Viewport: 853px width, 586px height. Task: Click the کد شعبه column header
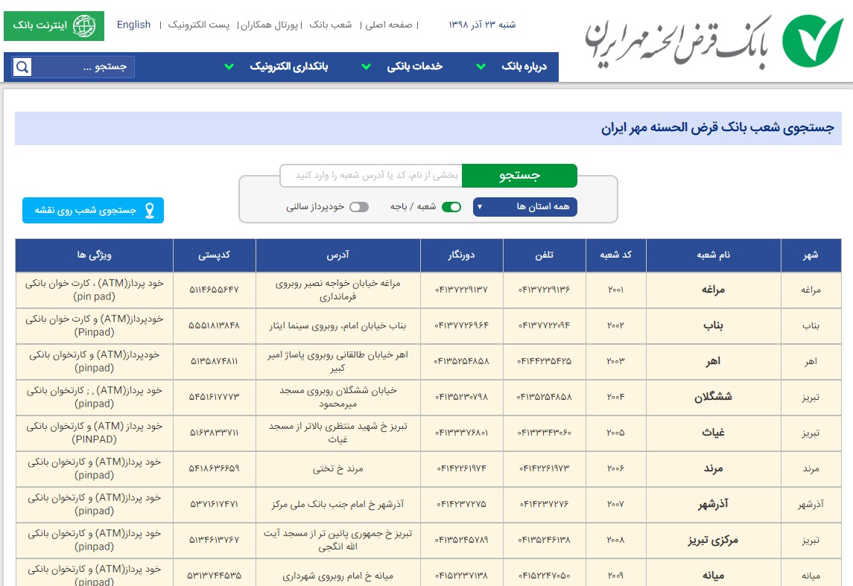pos(616,255)
